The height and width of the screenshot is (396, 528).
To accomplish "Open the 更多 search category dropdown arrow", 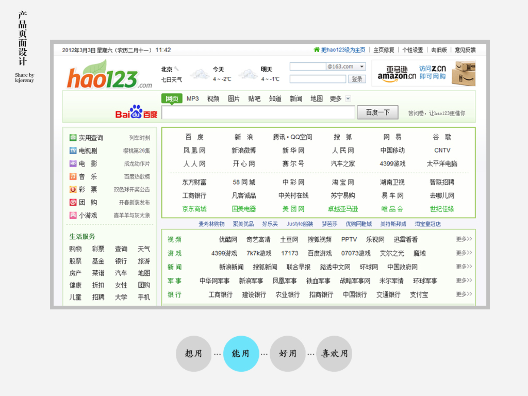I will coord(348,98).
